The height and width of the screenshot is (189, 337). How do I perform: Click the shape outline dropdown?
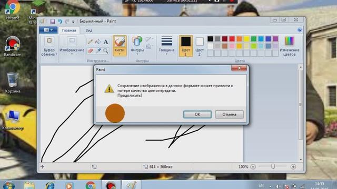click(149, 39)
